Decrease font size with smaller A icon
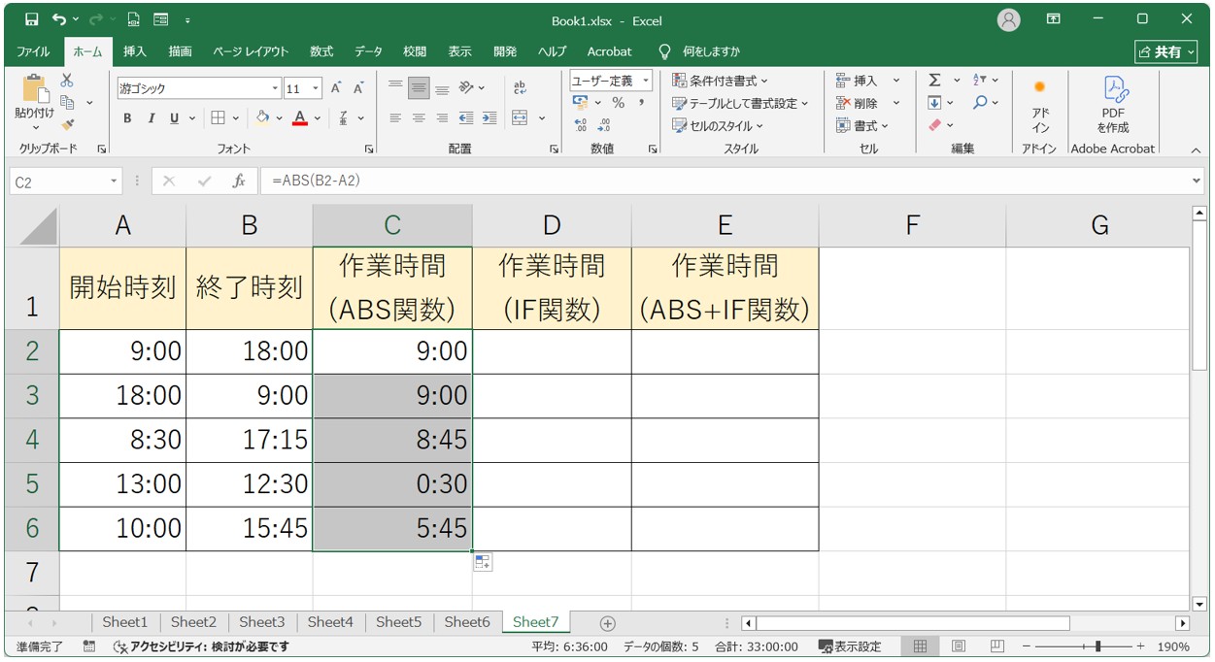1215x662 pixels. (x=358, y=88)
